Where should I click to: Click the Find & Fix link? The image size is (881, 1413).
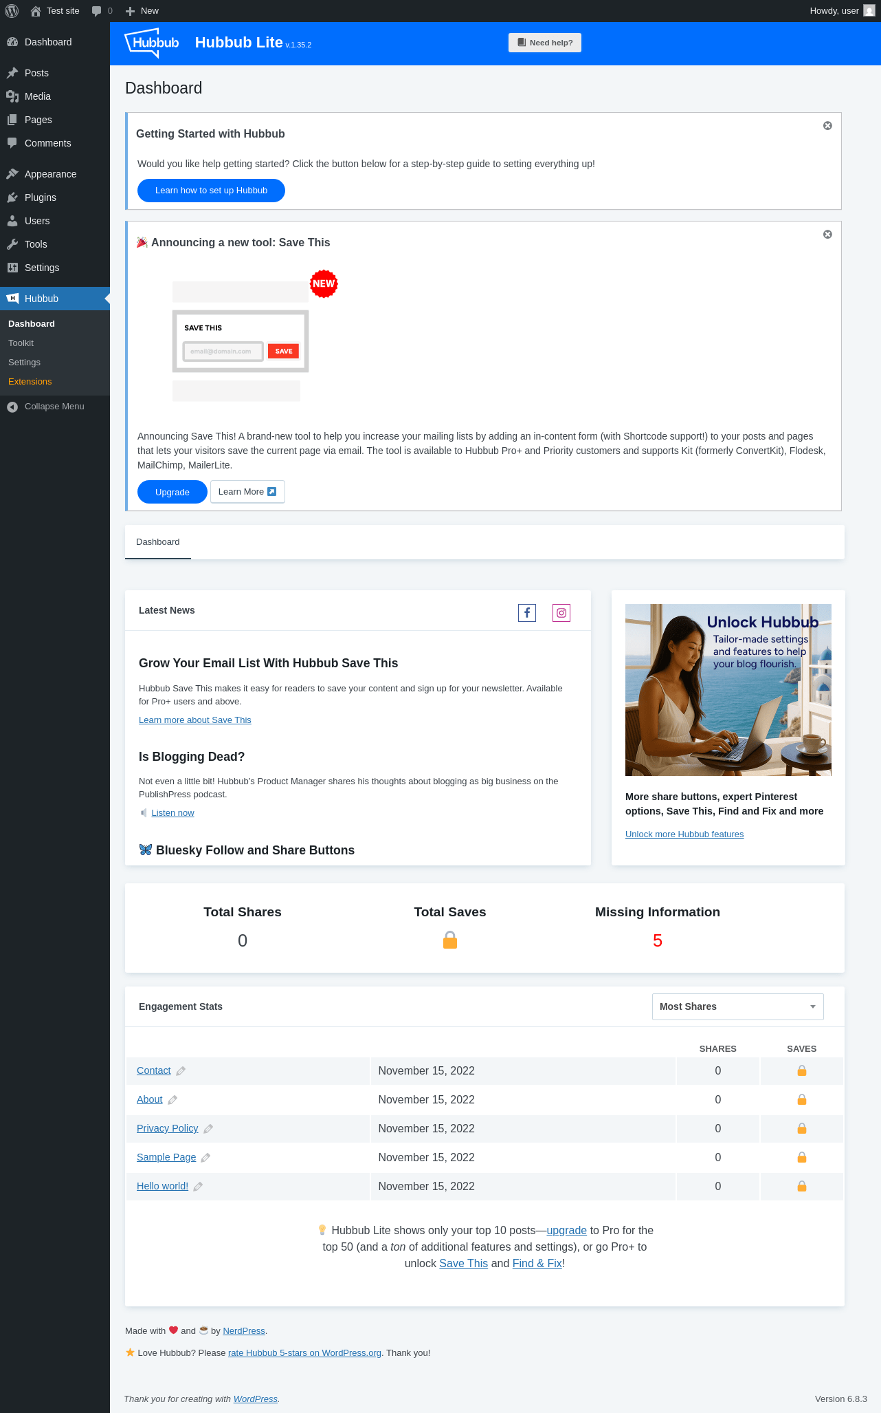pyautogui.click(x=537, y=1263)
